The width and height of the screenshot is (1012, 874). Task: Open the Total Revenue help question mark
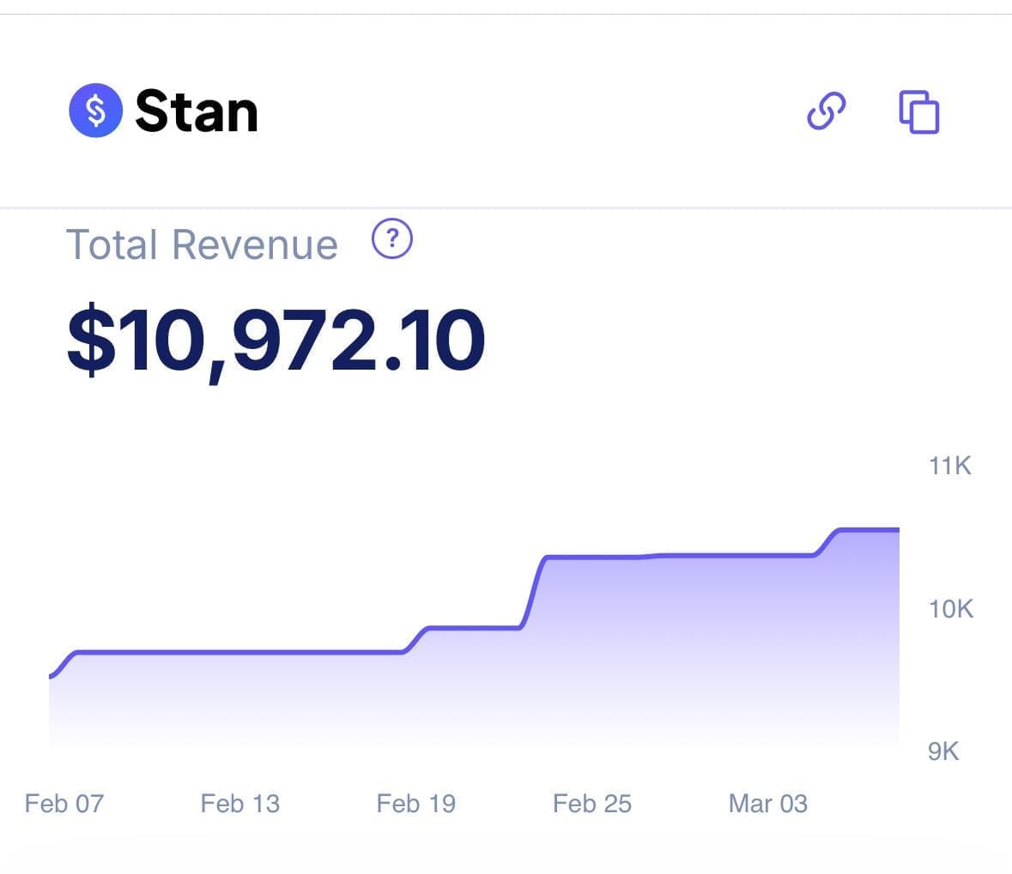tap(391, 238)
